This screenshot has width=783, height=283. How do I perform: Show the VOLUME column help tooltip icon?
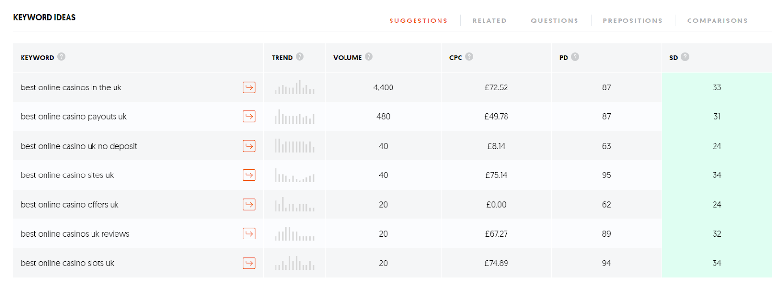[369, 57]
